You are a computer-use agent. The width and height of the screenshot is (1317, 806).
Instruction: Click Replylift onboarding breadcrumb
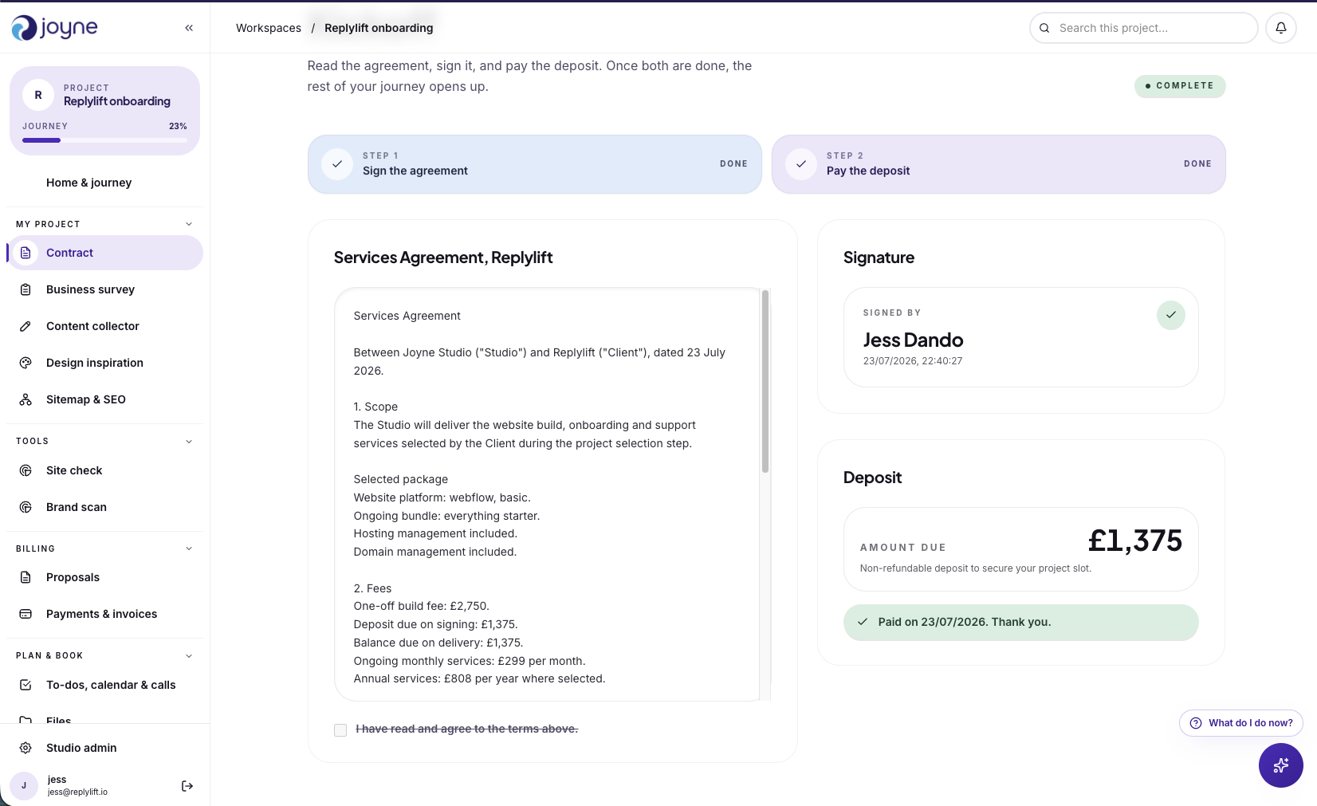point(379,28)
